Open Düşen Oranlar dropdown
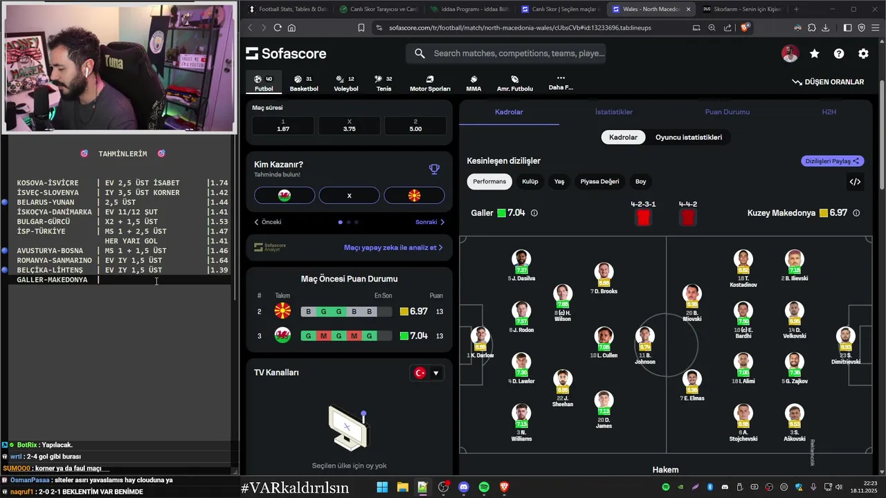 (828, 82)
